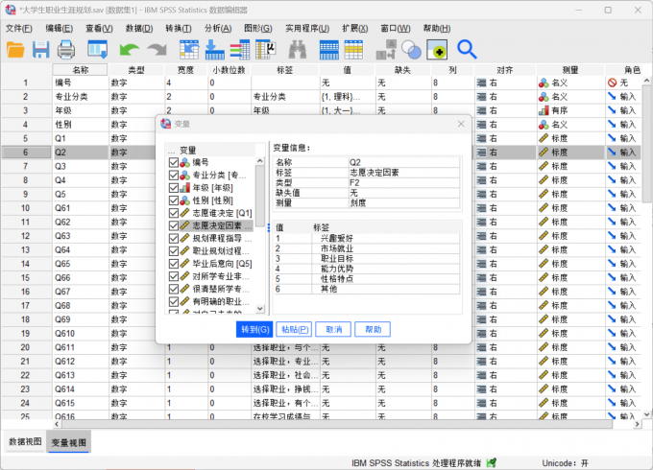Click main grid vertical scrollbar down arrow
The height and width of the screenshot is (470, 653).
point(646,413)
